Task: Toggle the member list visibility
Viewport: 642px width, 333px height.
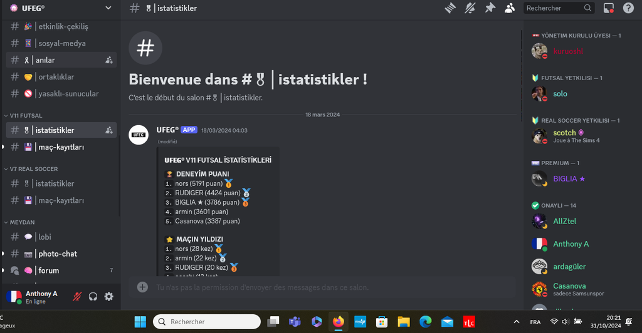Action: pos(510,8)
